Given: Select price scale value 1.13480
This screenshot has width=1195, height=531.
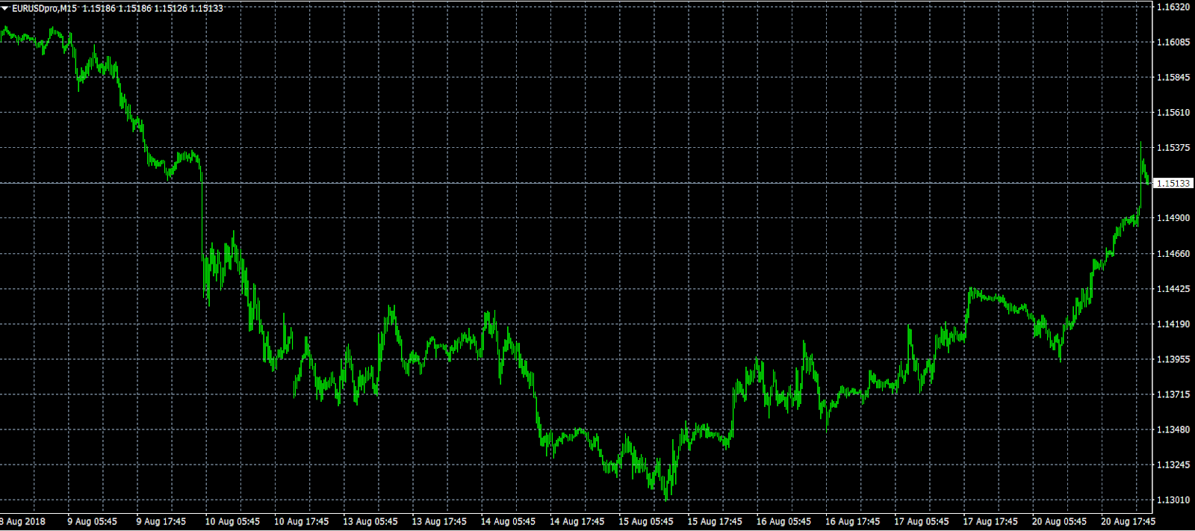Looking at the screenshot, I should pyautogui.click(x=1173, y=429).
